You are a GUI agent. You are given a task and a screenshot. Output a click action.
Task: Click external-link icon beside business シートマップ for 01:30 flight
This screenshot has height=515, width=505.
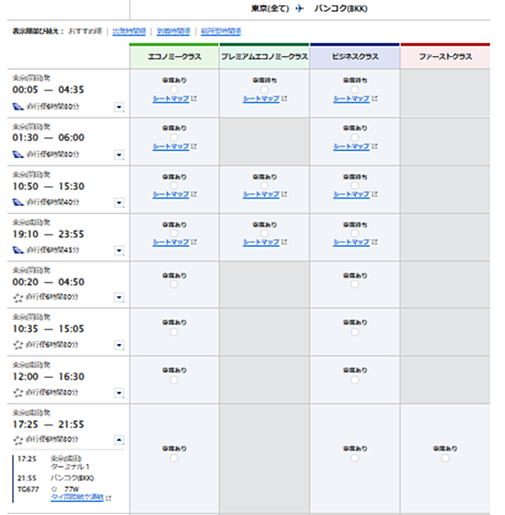375,146
